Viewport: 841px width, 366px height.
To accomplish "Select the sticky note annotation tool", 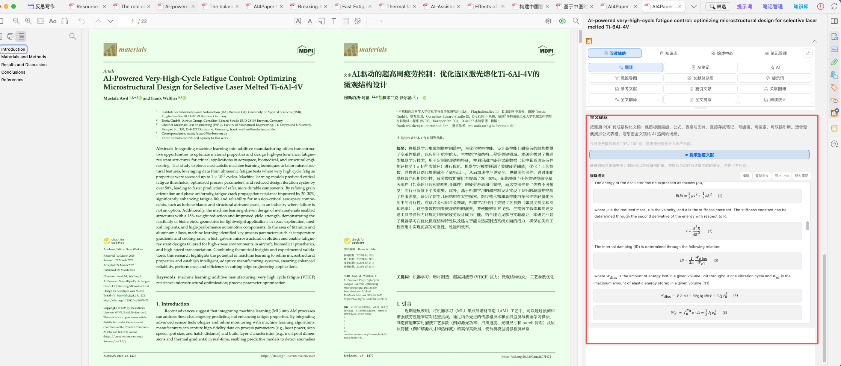I will [x=322, y=21].
